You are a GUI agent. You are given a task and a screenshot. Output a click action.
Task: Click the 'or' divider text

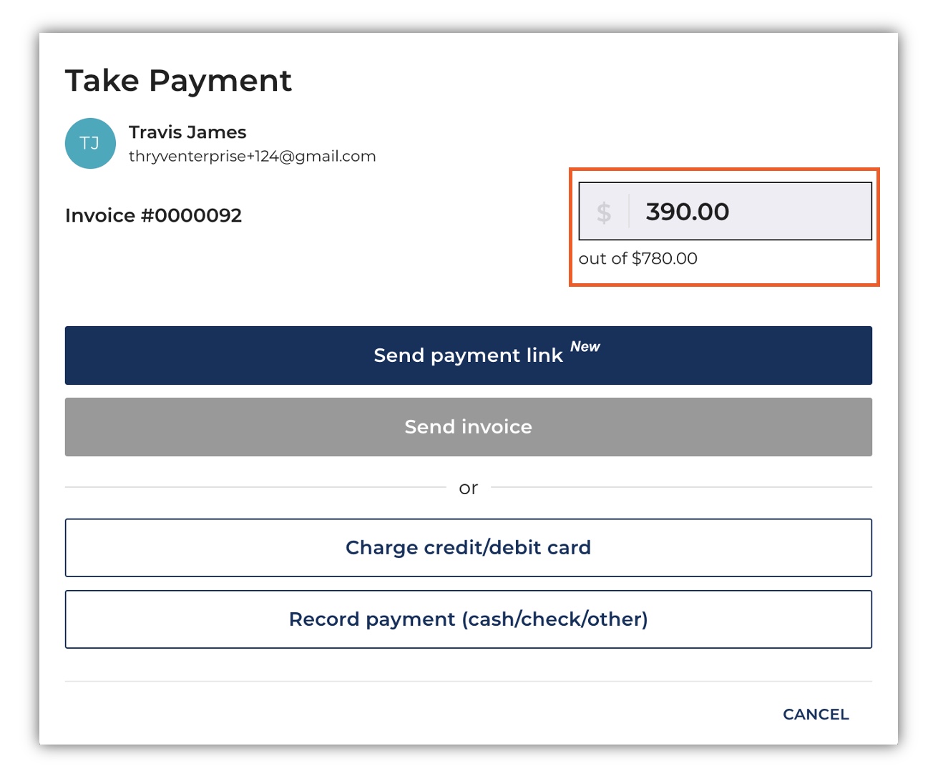click(x=468, y=488)
